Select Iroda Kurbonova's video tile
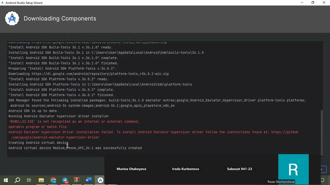This screenshot has width=330, height=185. 185,169
